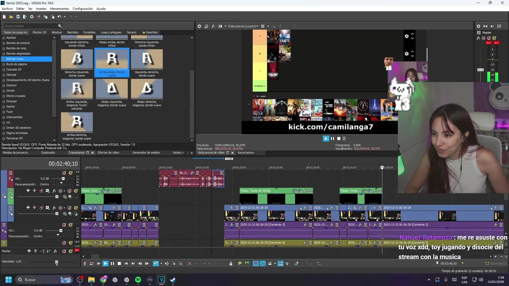509x286 pixels.
Task: Open the Herramientas menu
Action: click(59, 9)
